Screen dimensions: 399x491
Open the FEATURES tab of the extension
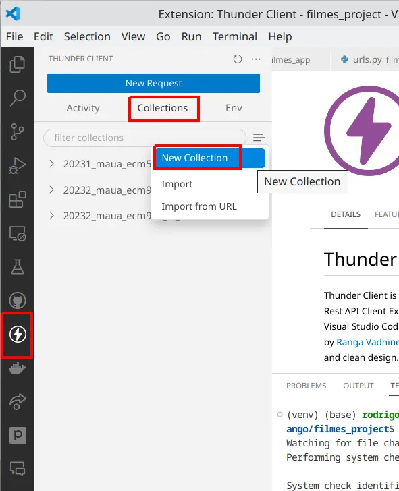pos(387,214)
